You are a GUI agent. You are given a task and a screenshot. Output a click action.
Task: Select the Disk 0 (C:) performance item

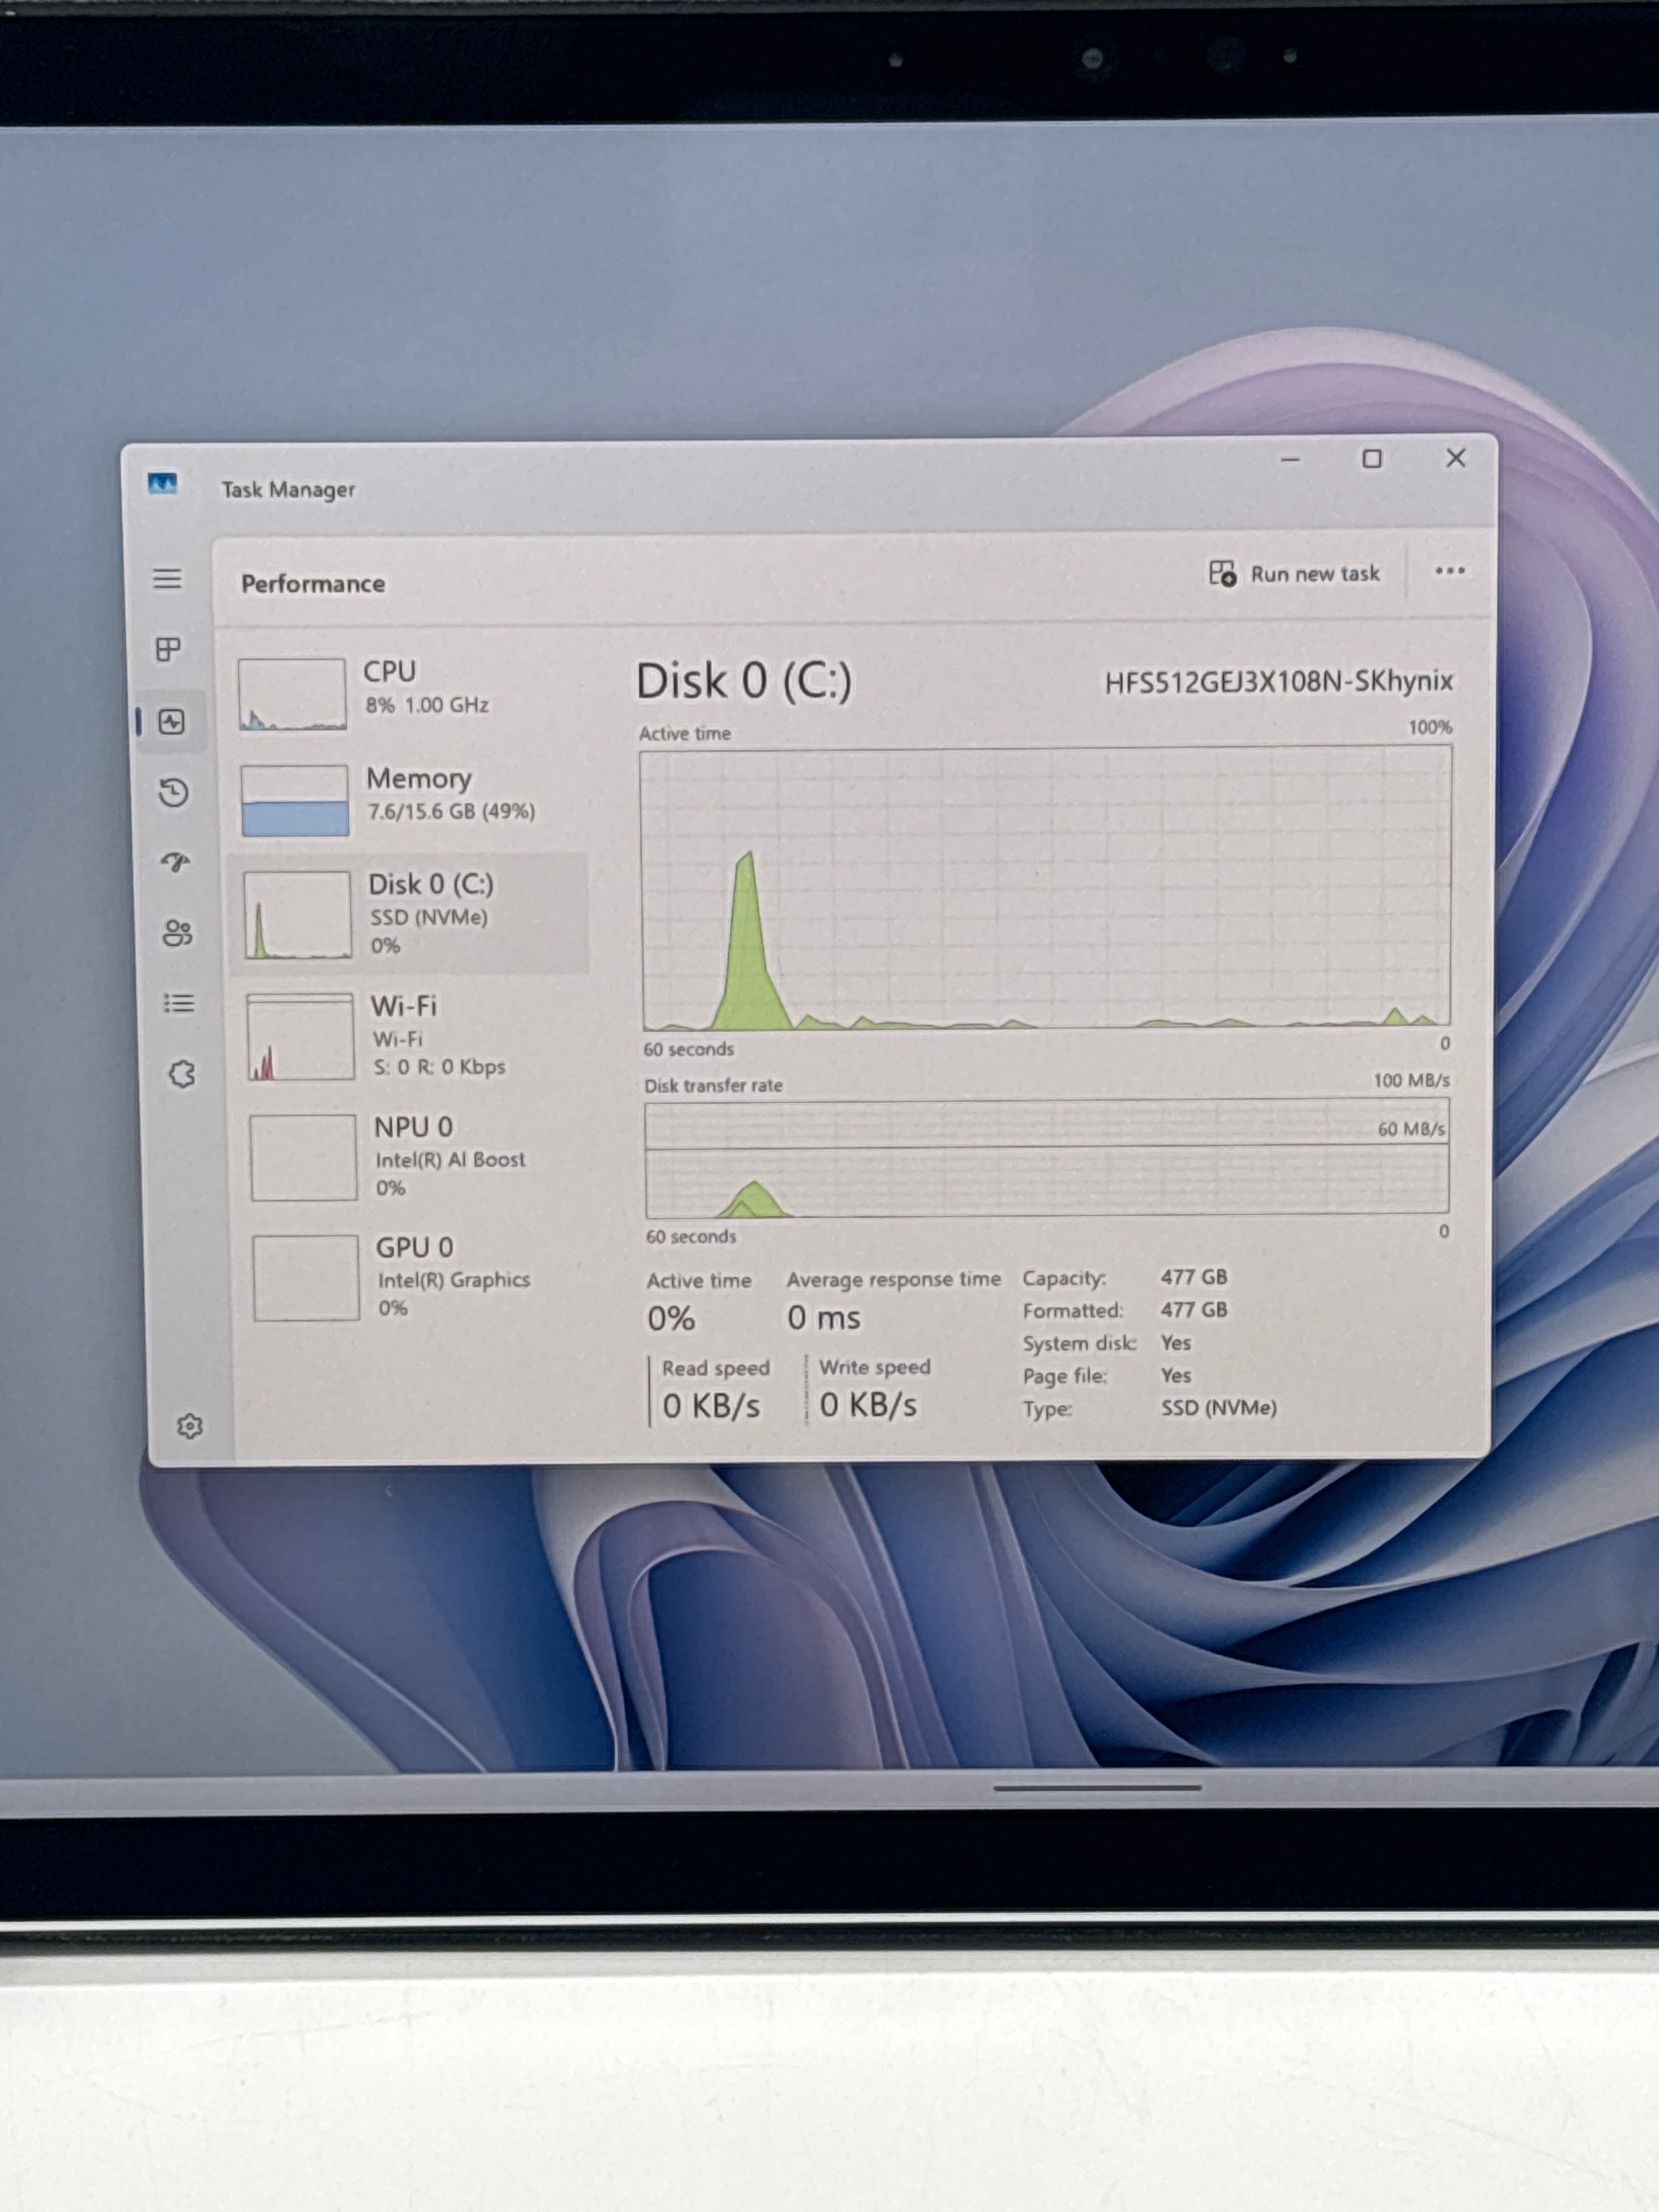[x=410, y=913]
